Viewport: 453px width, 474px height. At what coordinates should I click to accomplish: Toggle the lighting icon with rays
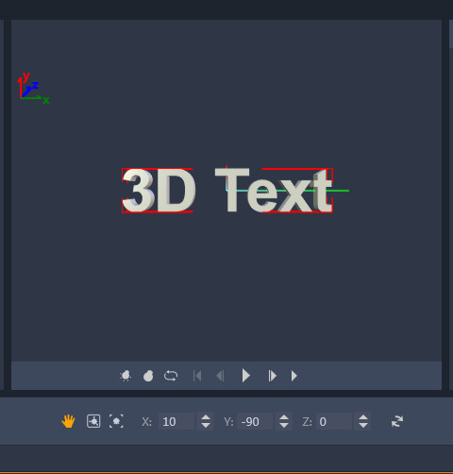(x=126, y=376)
